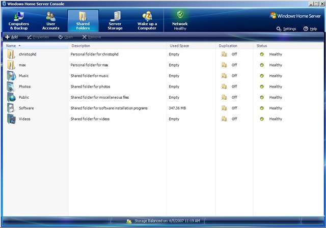Select the Music shared folder icon
326x228 pixels.
click(11, 76)
